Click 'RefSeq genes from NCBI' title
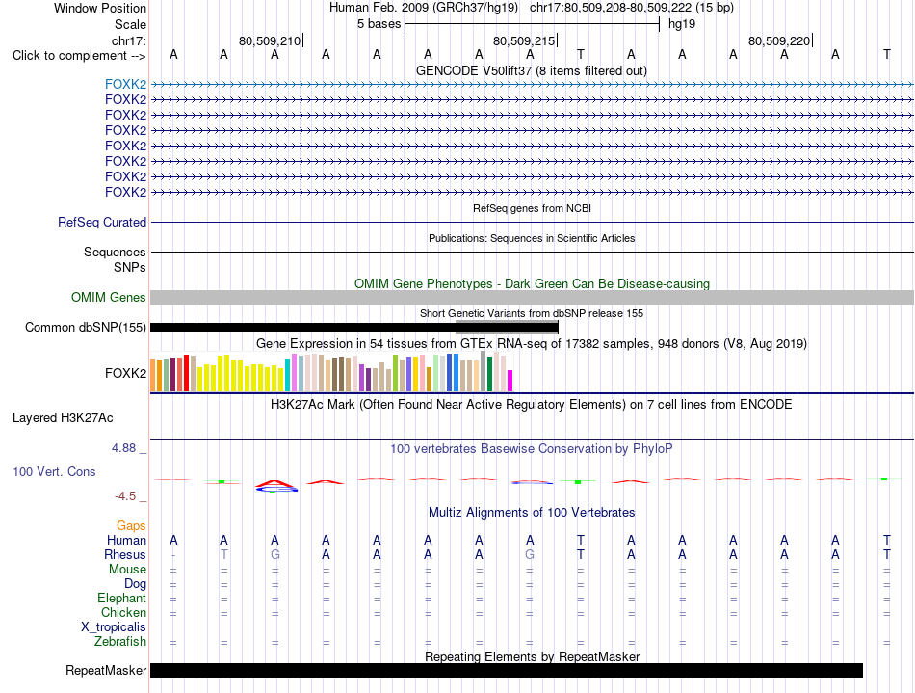 (x=533, y=208)
